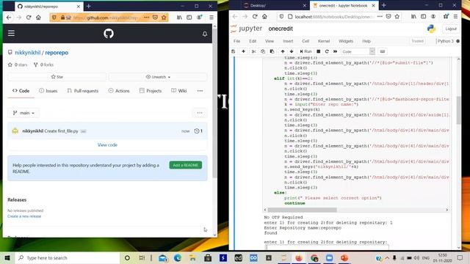
Task: Open the file actions ellipsis beside main branch
Action: coord(200,113)
